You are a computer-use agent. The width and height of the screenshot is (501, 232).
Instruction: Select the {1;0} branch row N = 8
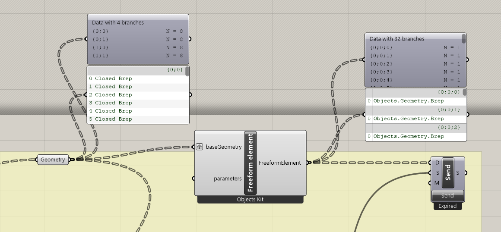coord(138,47)
